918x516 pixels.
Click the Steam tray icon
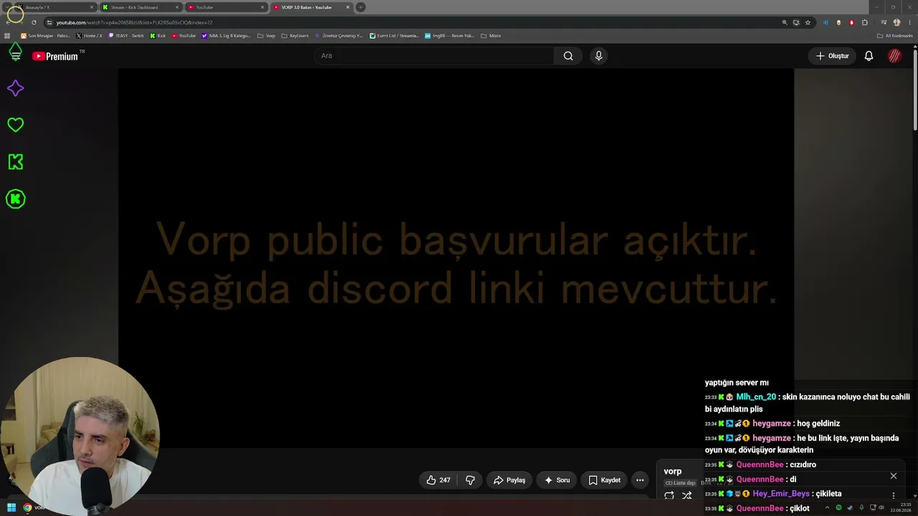coord(850,508)
